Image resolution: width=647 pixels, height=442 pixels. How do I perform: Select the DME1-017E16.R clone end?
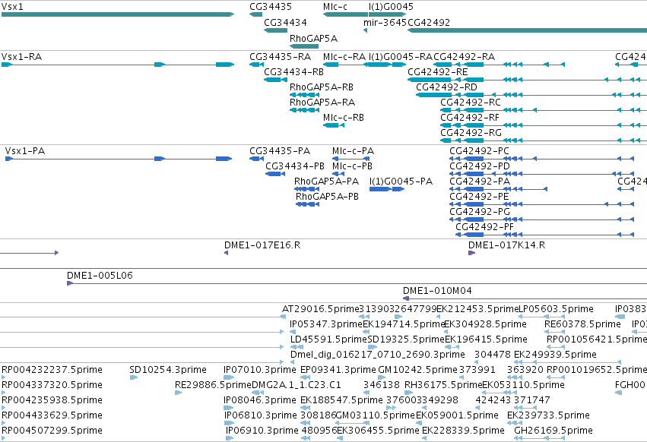coord(226,253)
